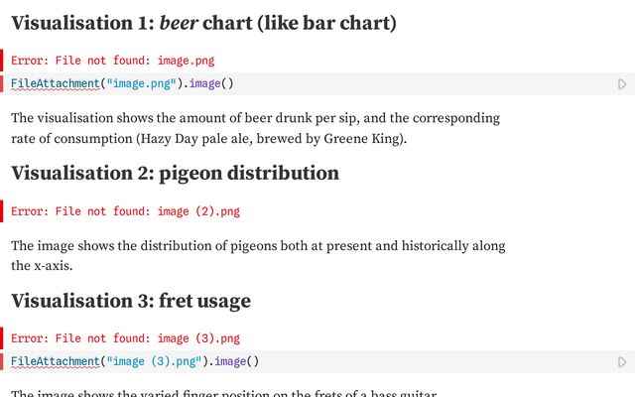The height and width of the screenshot is (397, 635).
Task: Click the paragraph about distribution of pigeons
Action: (x=258, y=256)
